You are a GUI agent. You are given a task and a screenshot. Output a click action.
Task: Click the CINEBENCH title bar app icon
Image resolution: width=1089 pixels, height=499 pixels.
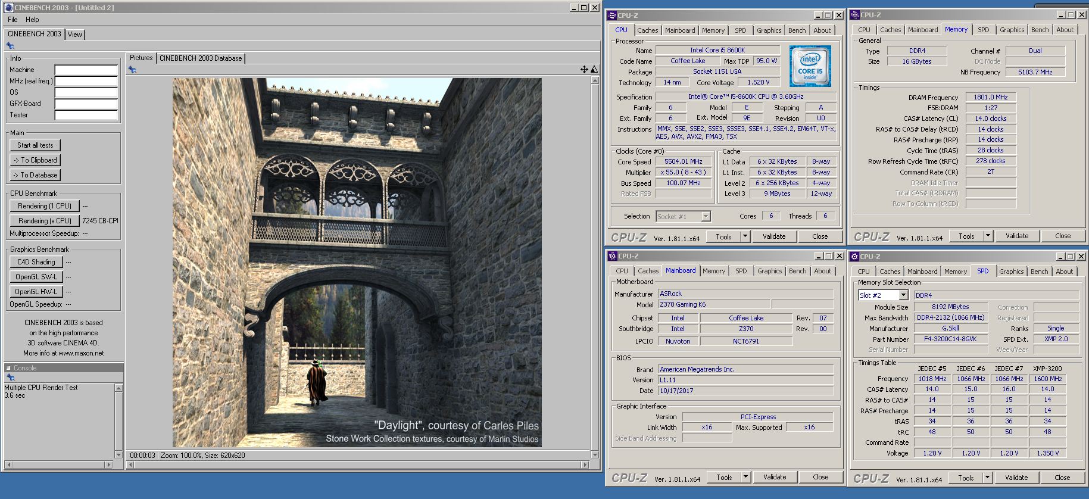click(x=8, y=8)
